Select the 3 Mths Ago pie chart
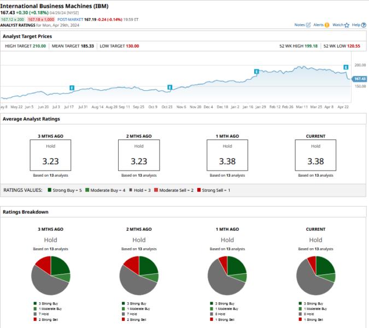 pos(51,275)
